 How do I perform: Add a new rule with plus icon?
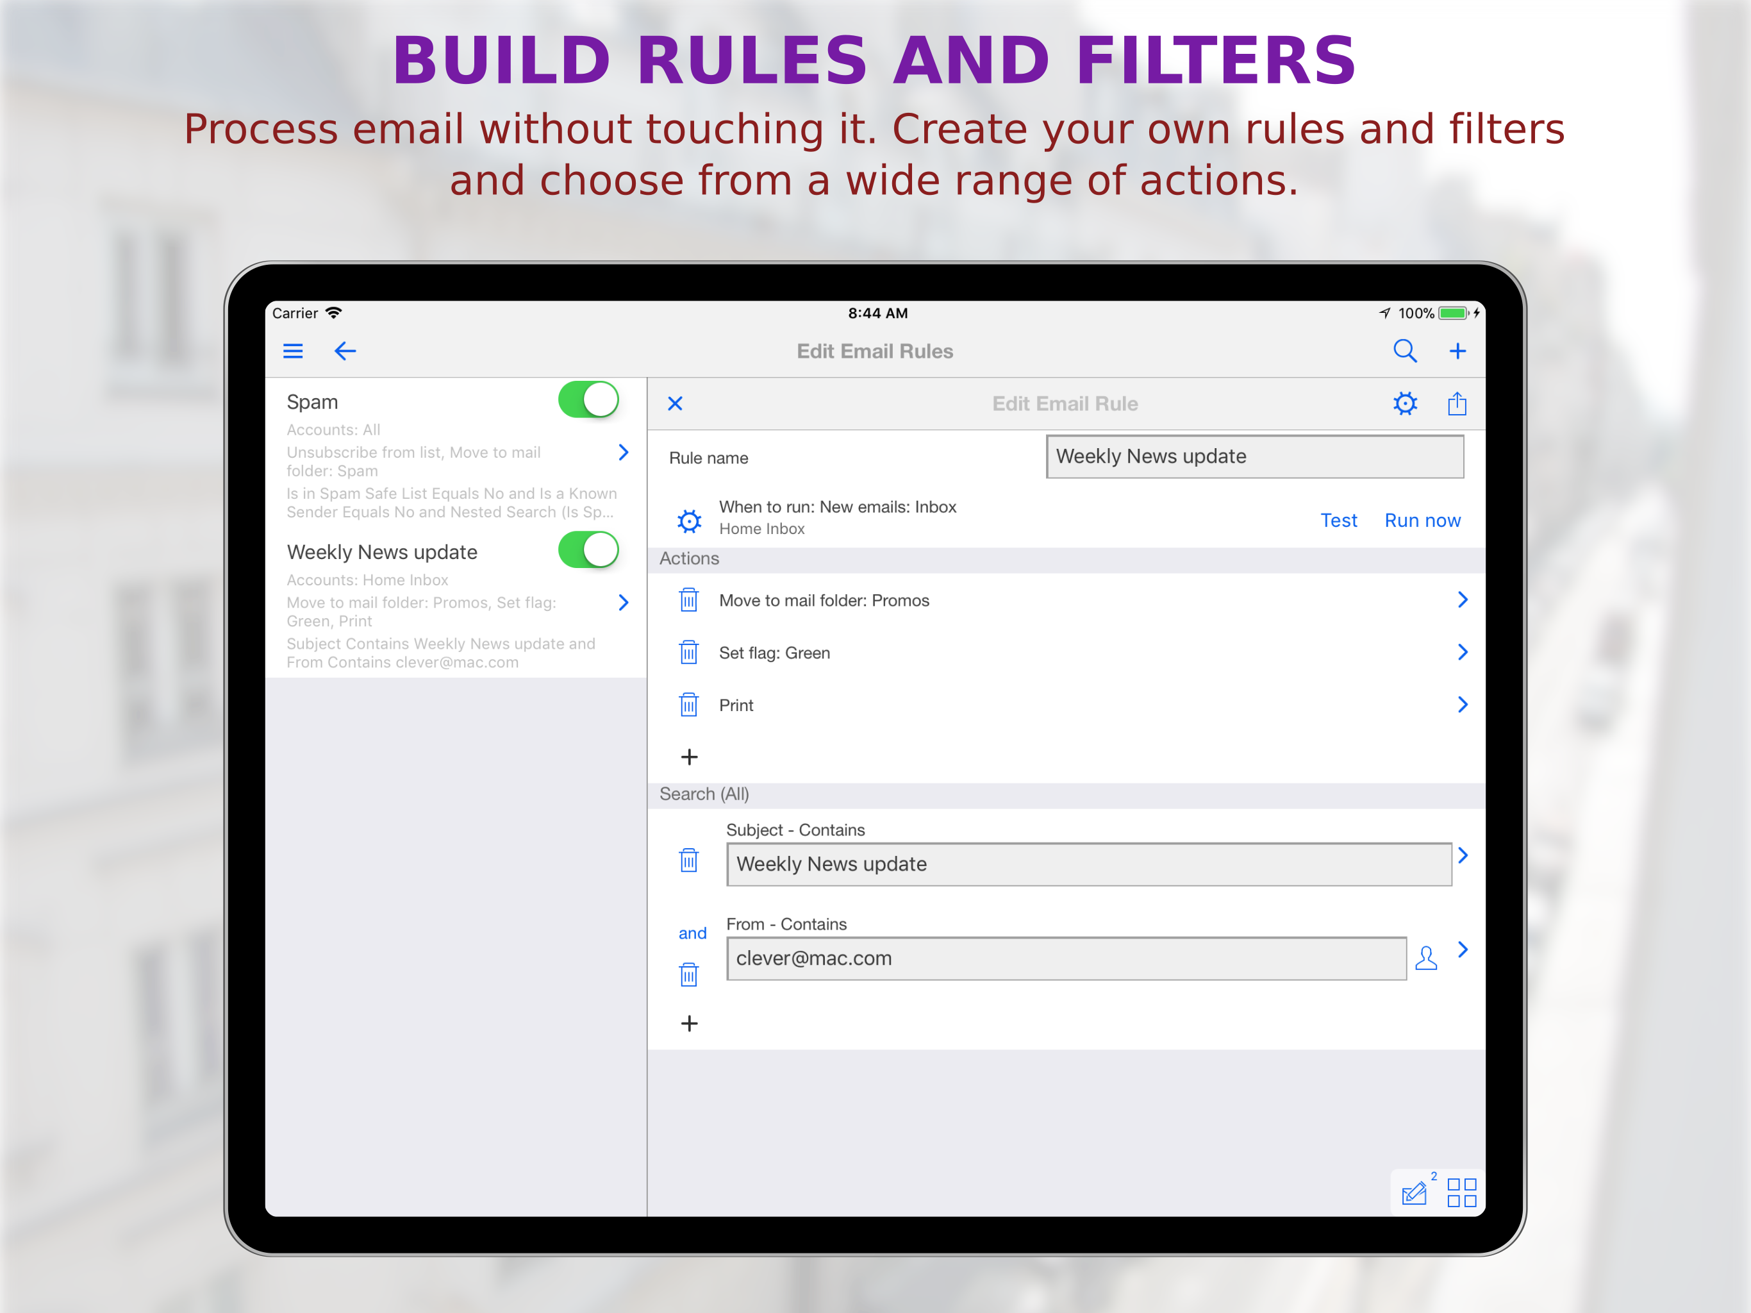point(1457,351)
